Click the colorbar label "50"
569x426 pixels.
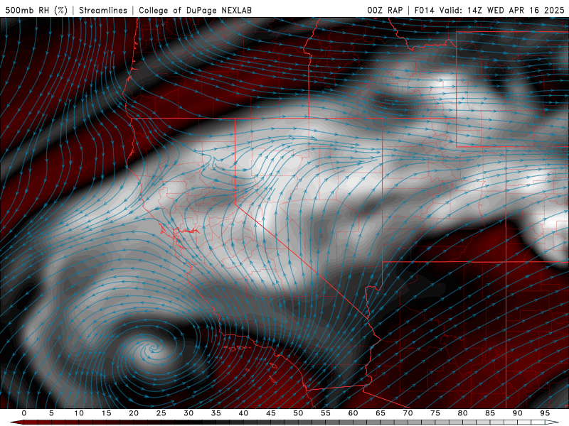coord(298,413)
